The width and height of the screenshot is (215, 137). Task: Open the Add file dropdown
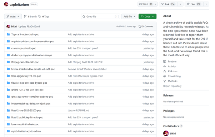point(129,16)
